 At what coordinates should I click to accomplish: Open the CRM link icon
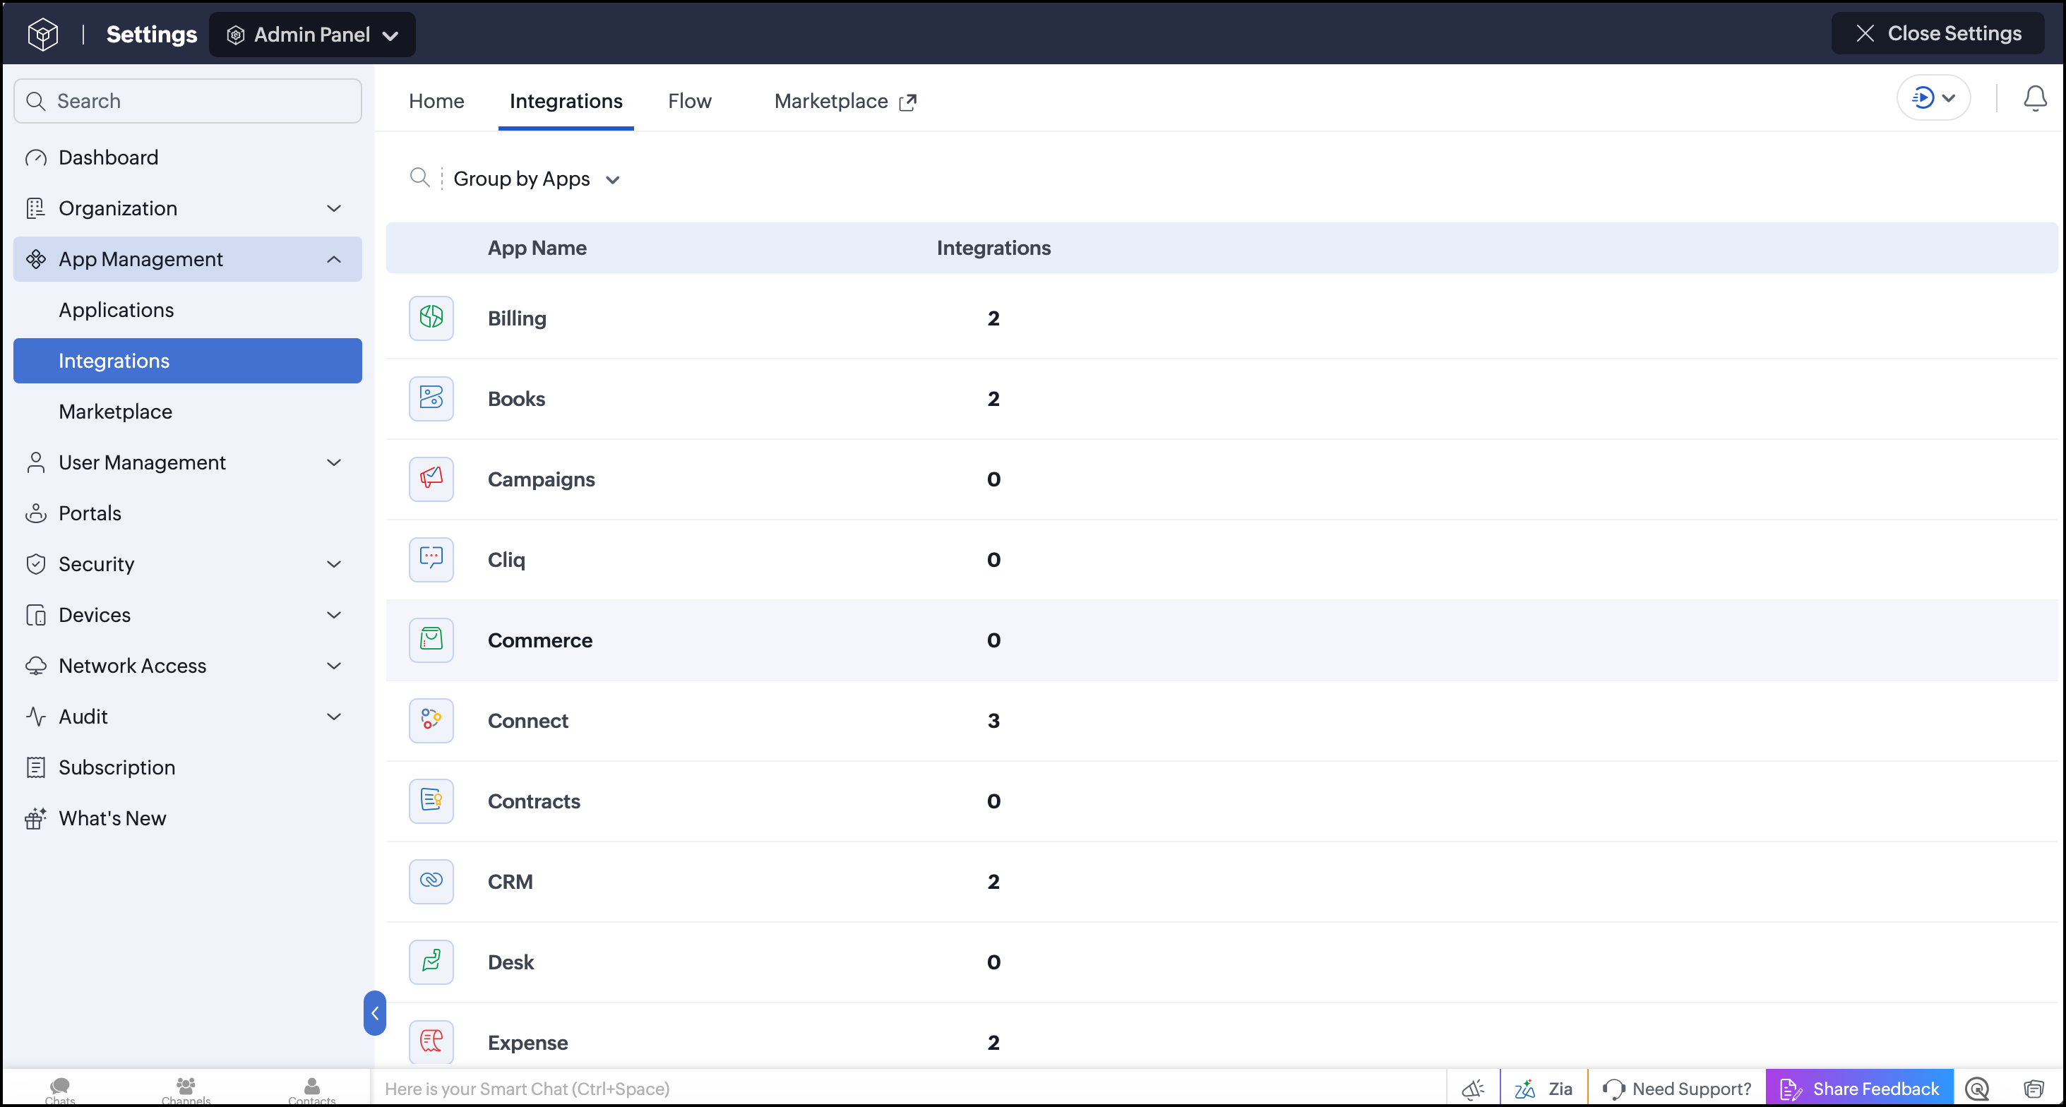pos(431,881)
